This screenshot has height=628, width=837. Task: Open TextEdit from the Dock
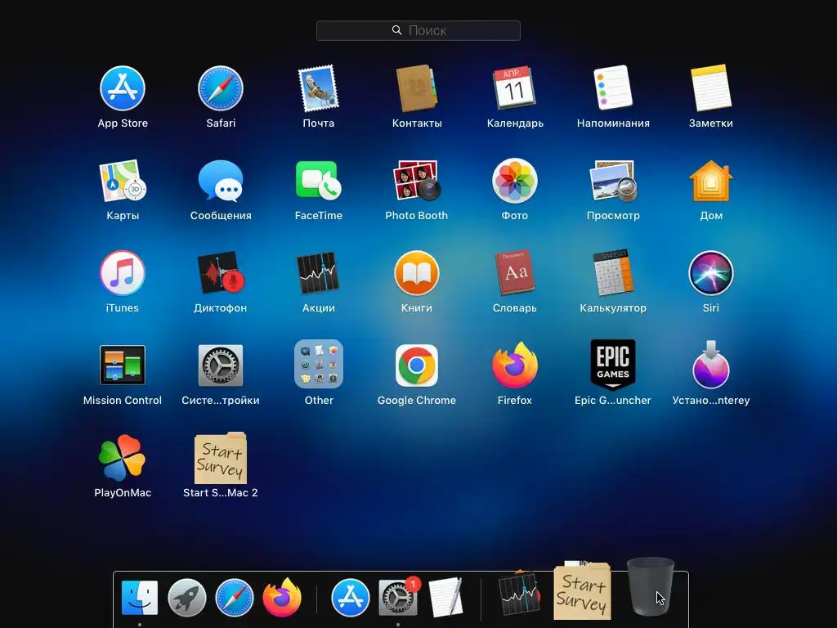click(x=445, y=597)
